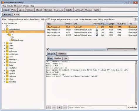
Task: Click the Burp Suite title bar logo
Action: [x=2, y=2]
